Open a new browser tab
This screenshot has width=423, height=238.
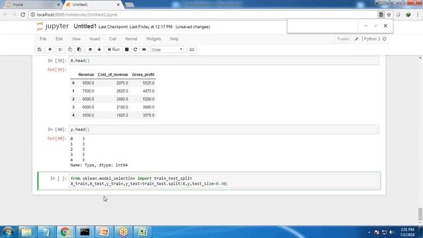tap(130, 5)
